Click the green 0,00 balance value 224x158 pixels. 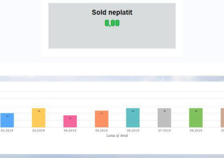[112, 23]
